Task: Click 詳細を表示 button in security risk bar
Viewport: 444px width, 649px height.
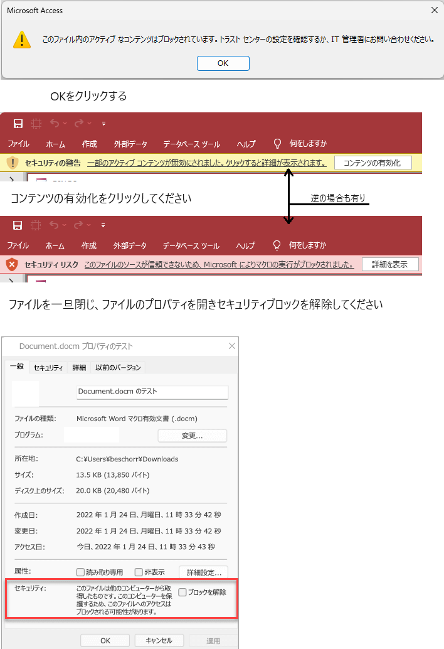Action: 390,264
